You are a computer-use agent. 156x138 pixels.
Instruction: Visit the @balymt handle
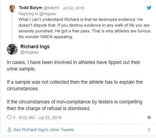51,8
